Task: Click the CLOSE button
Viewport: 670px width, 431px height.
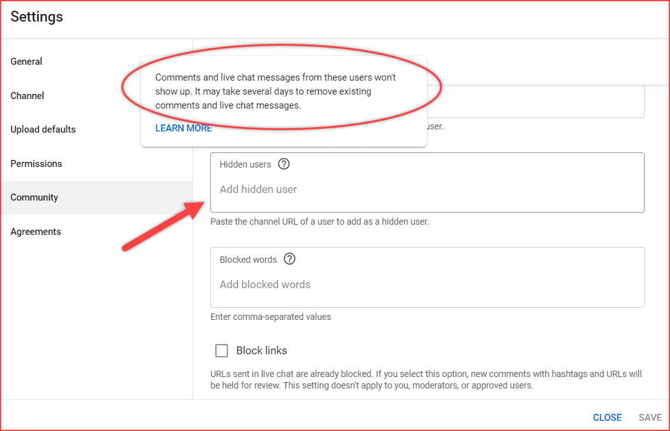Action: tap(606, 417)
